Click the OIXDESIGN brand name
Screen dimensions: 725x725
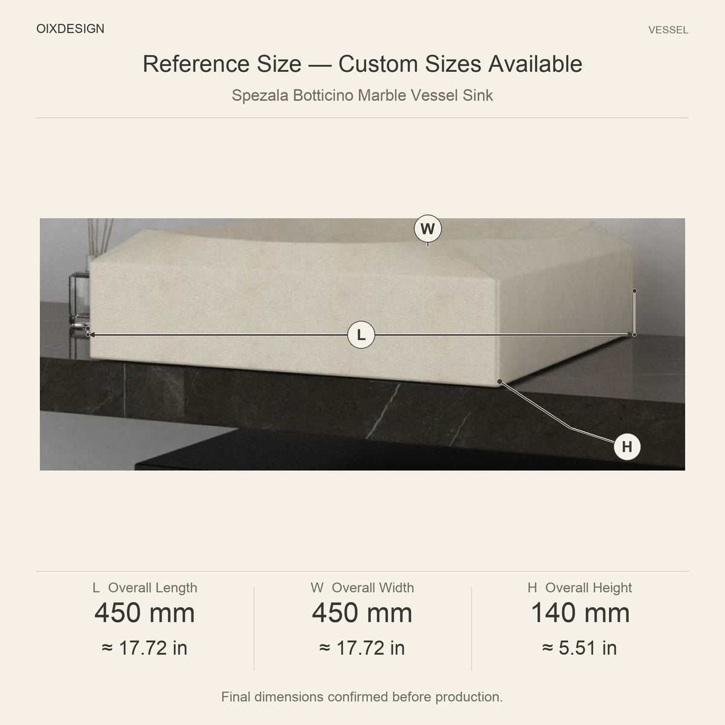70,29
